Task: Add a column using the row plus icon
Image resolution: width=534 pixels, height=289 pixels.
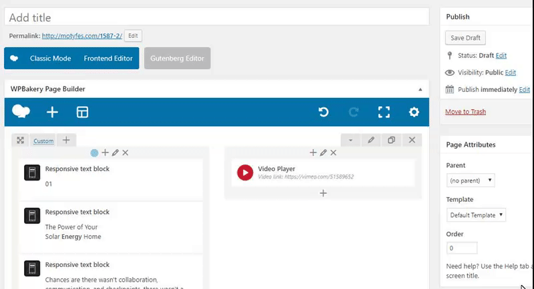Action: click(66, 140)
